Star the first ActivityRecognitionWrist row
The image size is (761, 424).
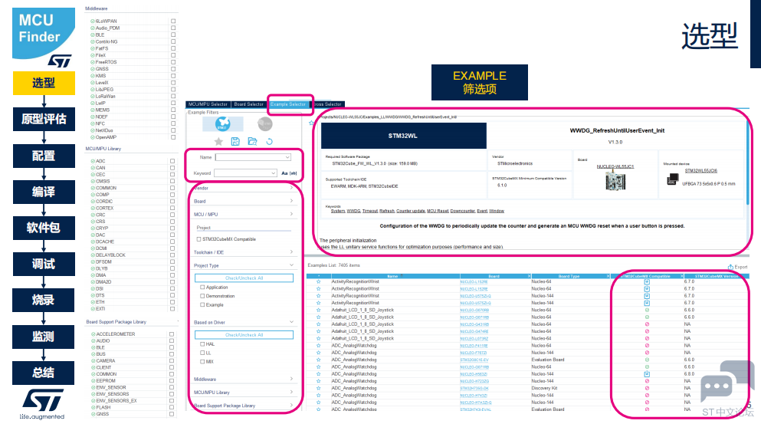318,281
